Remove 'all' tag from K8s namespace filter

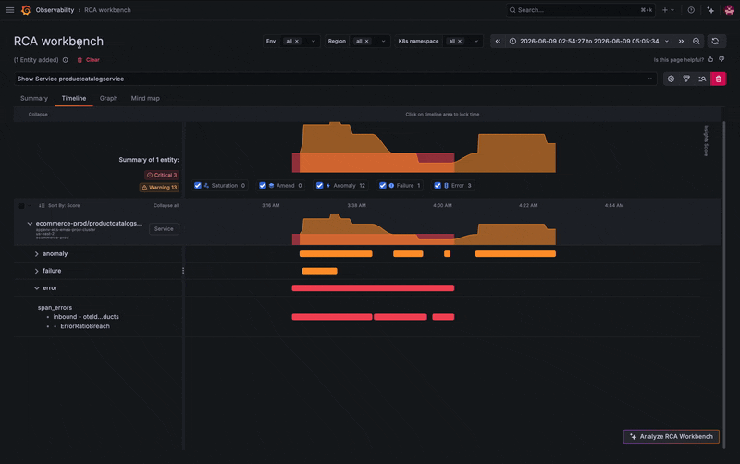(x=460, y=41)
